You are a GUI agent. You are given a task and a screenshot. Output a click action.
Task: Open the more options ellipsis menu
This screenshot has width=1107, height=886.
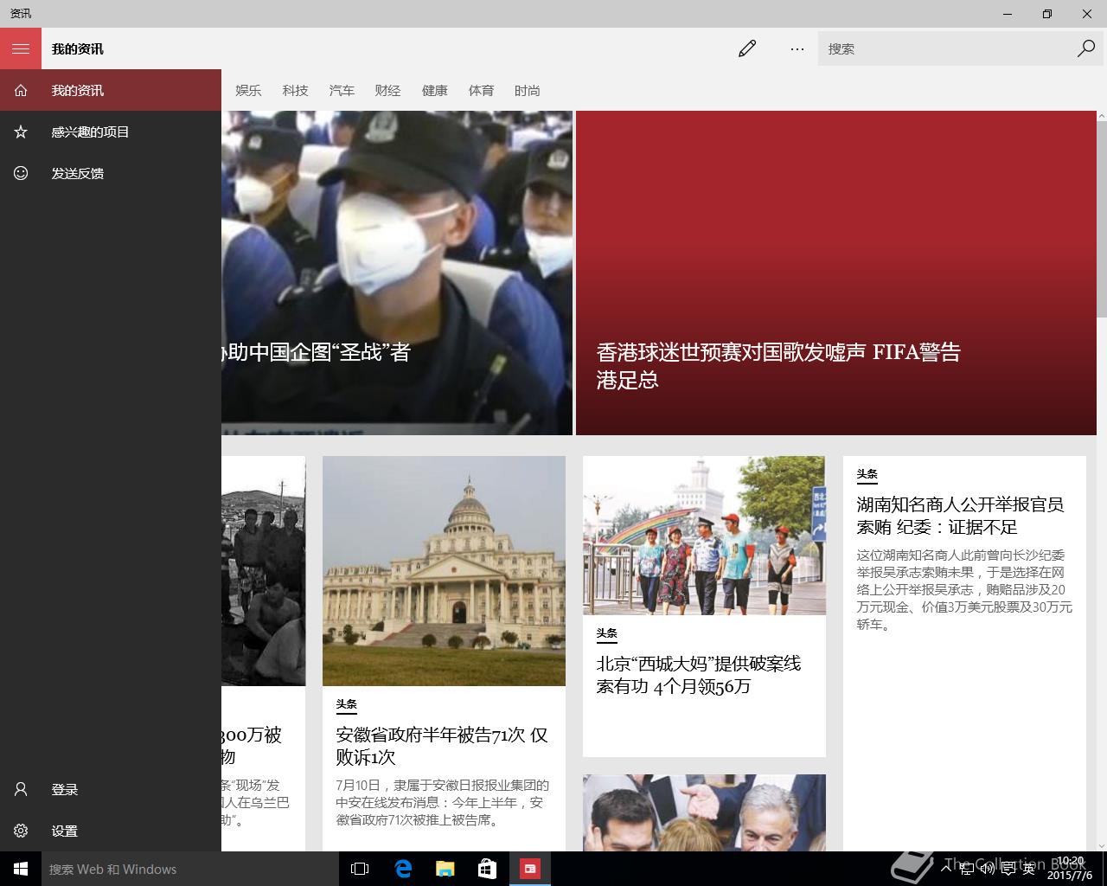[x=797, y=48]
